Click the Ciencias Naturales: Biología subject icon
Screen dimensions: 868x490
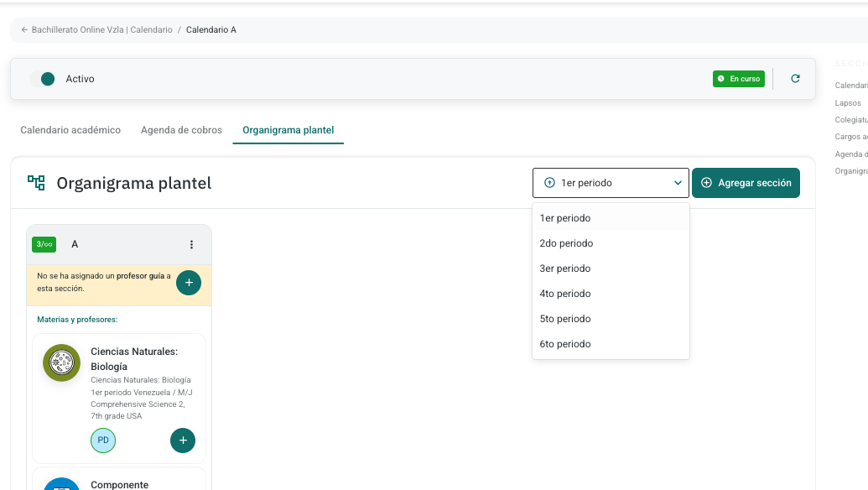[x=61, y=362]
